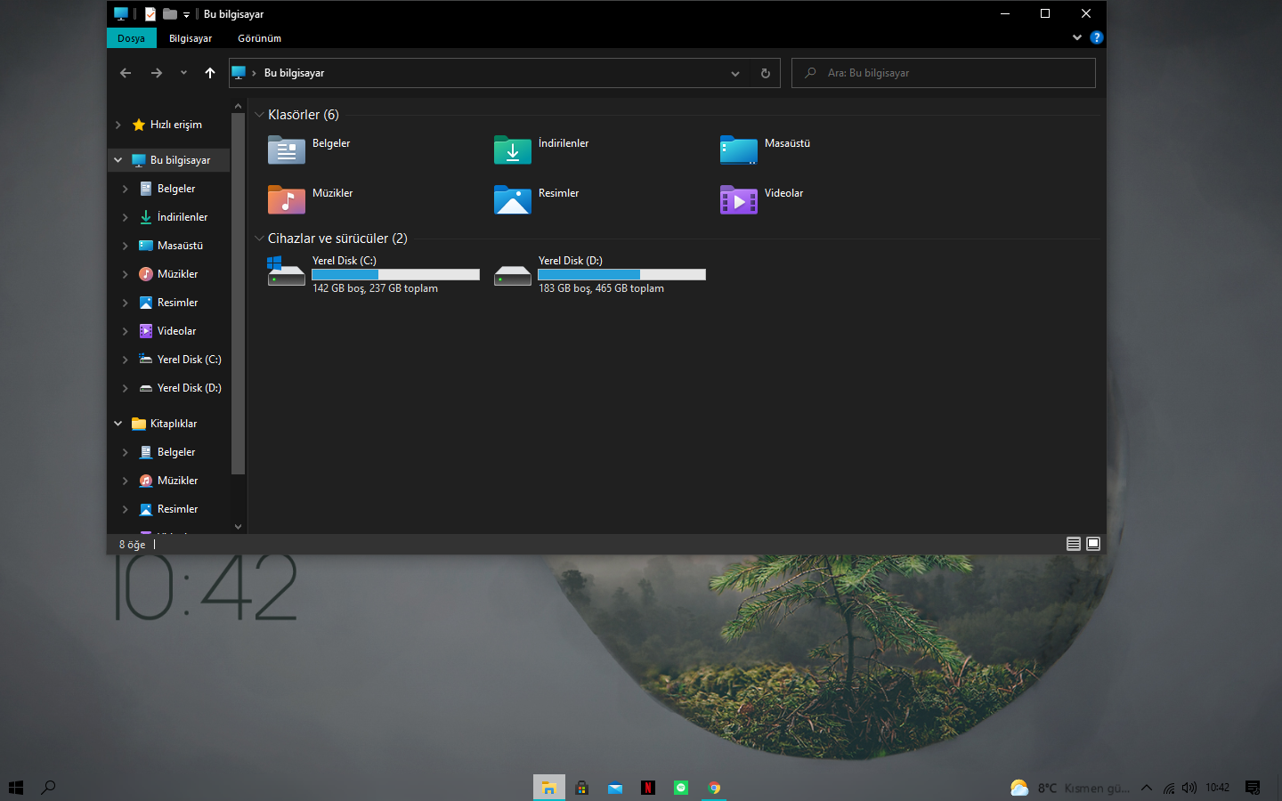Screen dimensions: 1282x801
Task: Select the Yerel Disk (C:) drive icon under Cihazlar ve sürücüler
Action: pyautogui.click(x=287, y=271)
